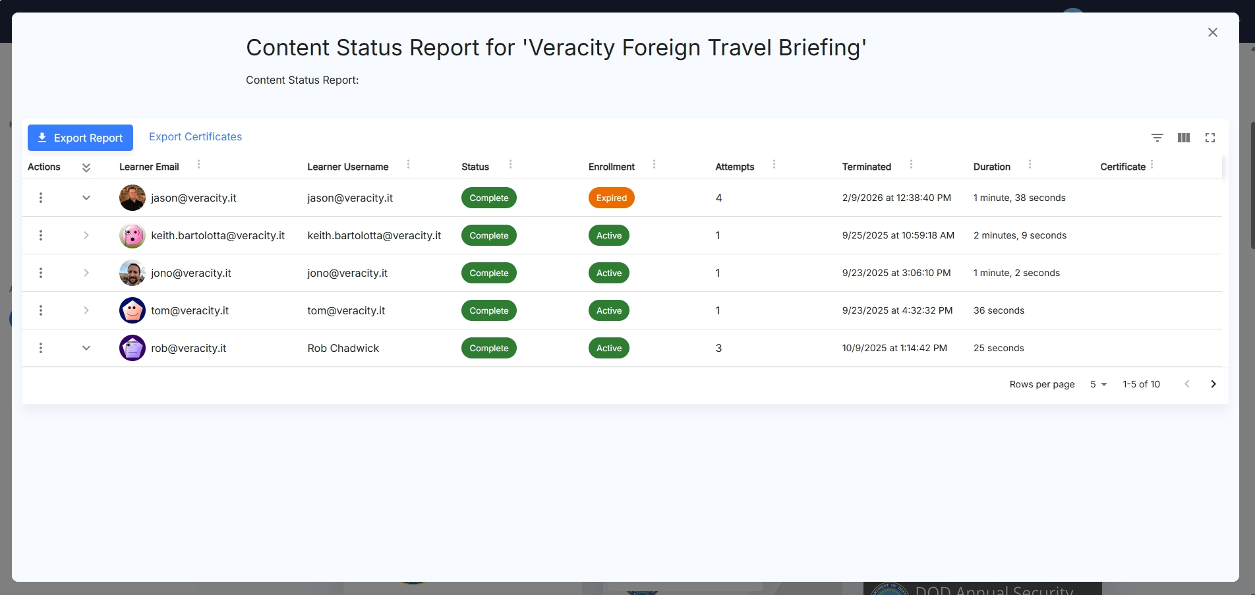Open Terminated column options menu
This screenshot has height=595, width=1255.
pos(911,164)
